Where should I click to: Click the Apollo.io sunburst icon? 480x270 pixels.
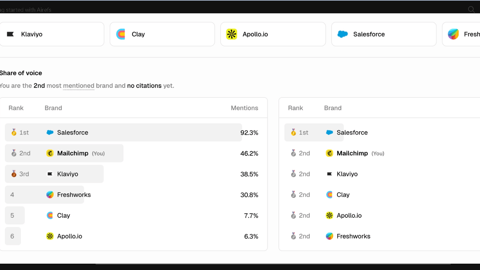click(231, 34)
